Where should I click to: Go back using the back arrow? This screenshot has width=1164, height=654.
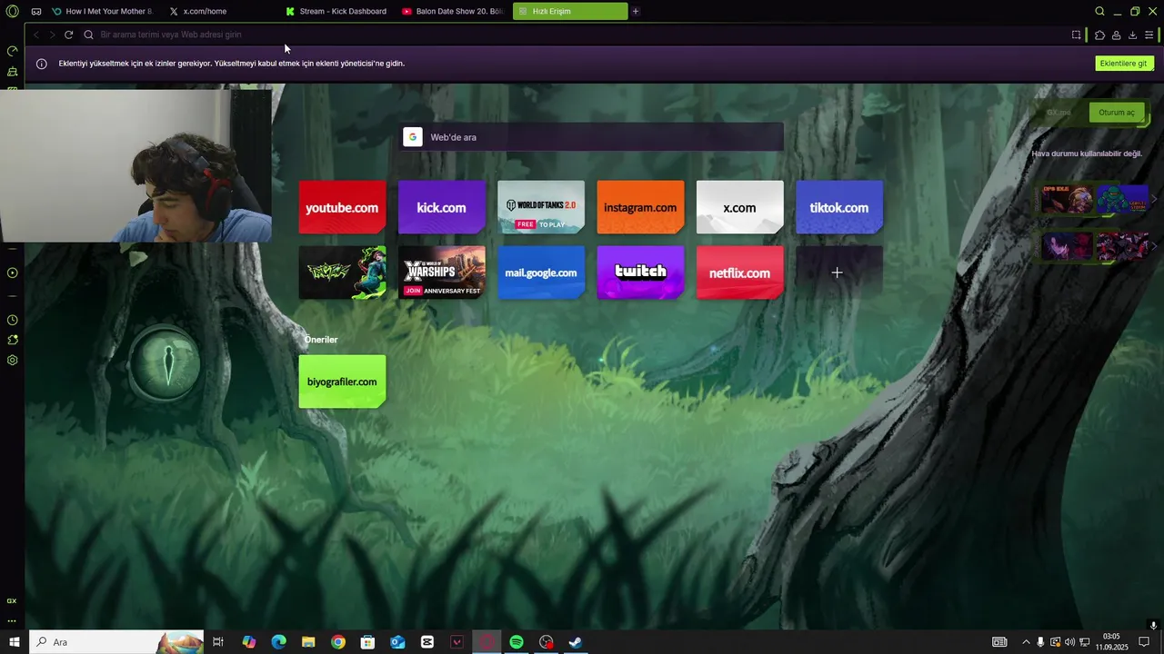[x=35, y=35]
